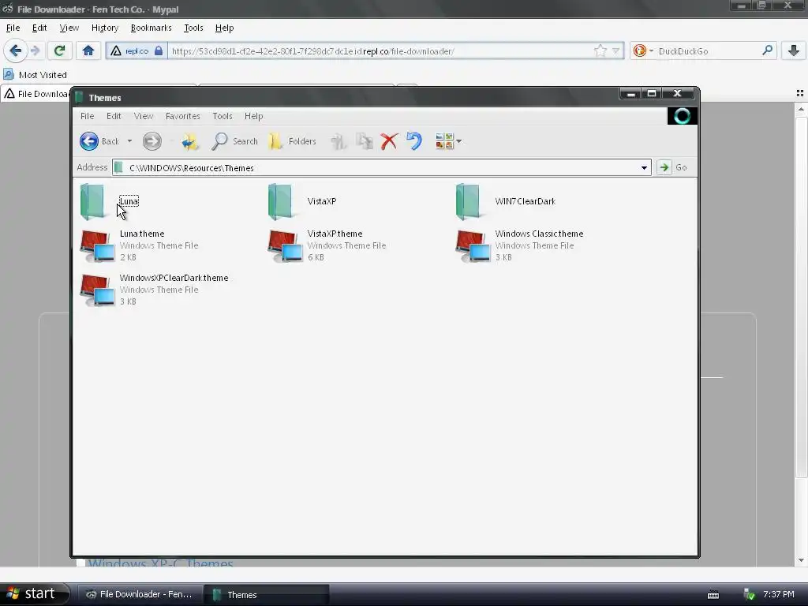
Task: Click the red Delete X icon
Action: 389,141
